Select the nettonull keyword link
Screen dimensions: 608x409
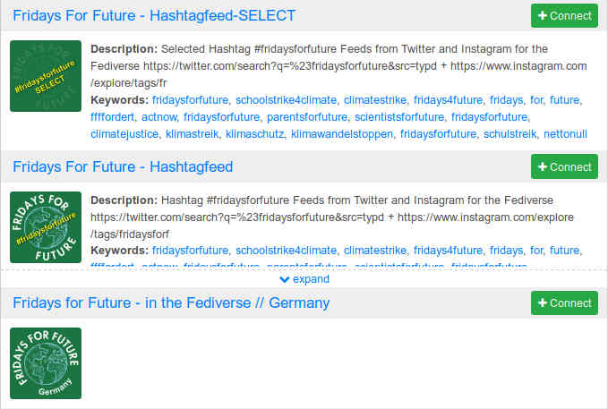[566, 133]
